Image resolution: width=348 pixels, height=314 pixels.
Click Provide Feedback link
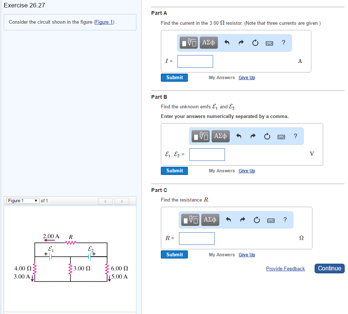[285, 269]
